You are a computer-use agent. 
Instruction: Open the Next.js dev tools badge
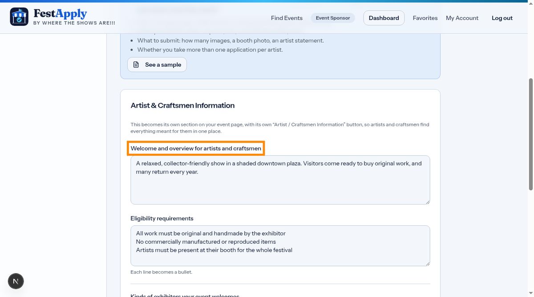tap(16, 281)
